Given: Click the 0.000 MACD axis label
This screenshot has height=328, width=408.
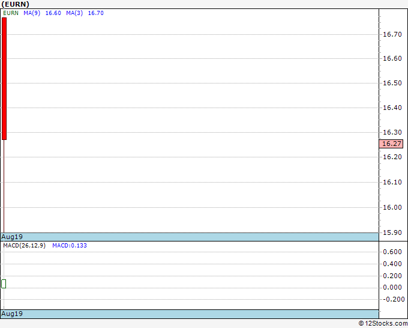Looking at the screenshot, I should pyautogui.click(x=392, y=287).
